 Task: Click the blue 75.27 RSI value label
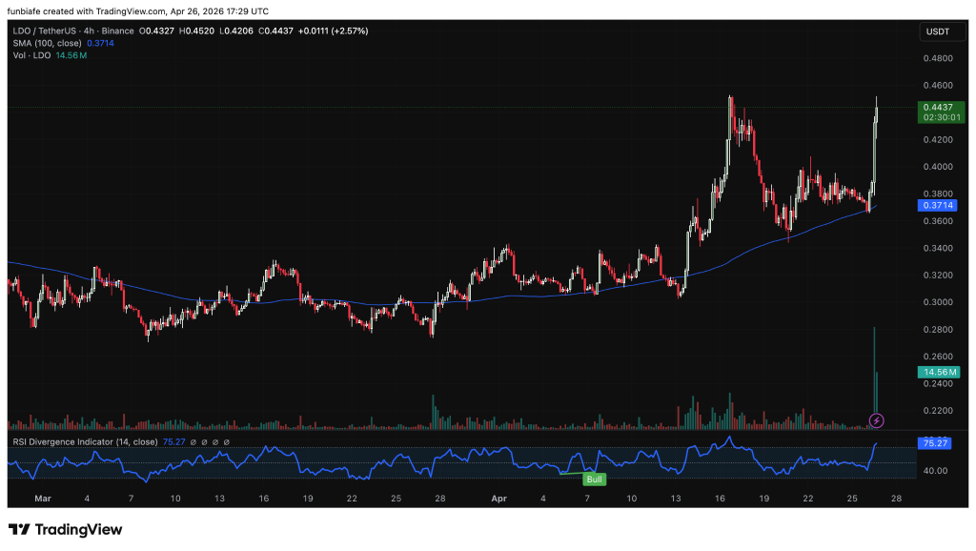coord(934,443)
